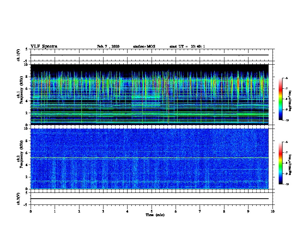The image size is (307, 237).
Task: Click the '4' frequency tick of ch.2 spectrogram
Action: pyautogui.click(x=27, y=165)
